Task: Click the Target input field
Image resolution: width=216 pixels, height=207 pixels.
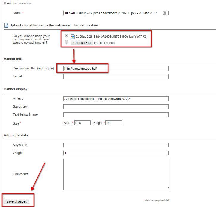Action: tap(116, 77)
